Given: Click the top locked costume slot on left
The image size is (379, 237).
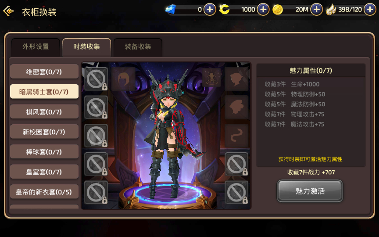Looking at the screenshot, I should pos(96,79).
